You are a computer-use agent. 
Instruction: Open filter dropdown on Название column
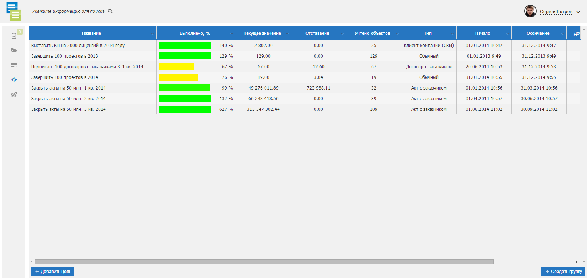[x=153, y=34]
